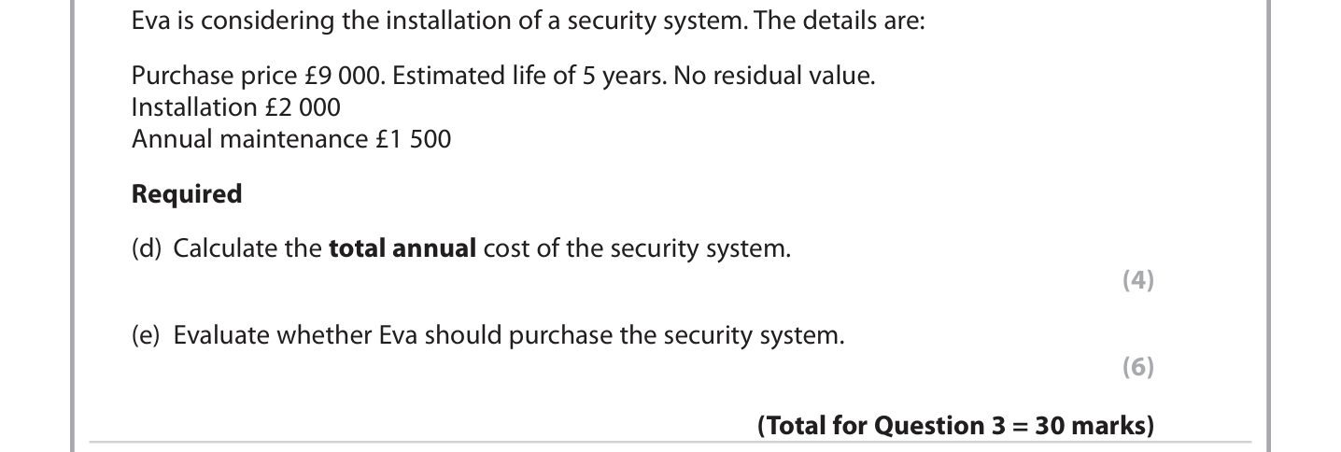The image size is (1341, 452).
Task: Click the "(e)" question label
Action: (x=147, y=335)
